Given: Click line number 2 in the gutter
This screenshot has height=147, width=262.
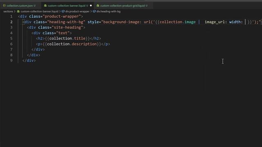Looking at the screenshot, I should tap(11, 22).
